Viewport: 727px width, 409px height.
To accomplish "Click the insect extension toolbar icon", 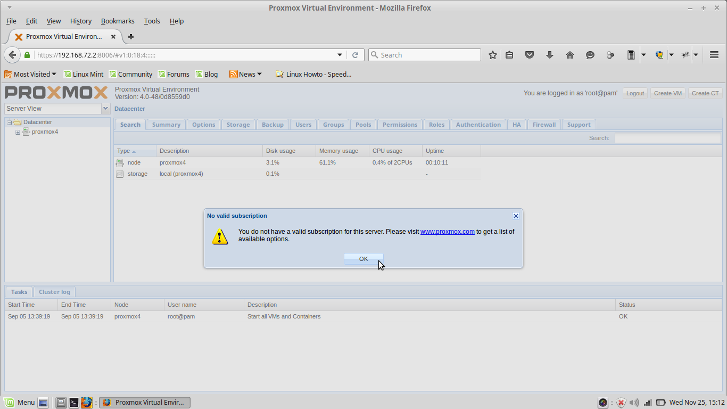I will pos(685,55).
